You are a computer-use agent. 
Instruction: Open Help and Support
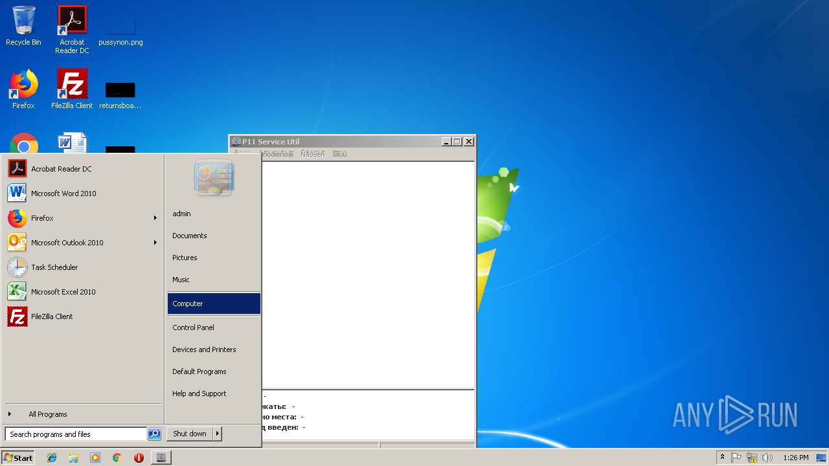pyautogui.click(x=214, y=394)
